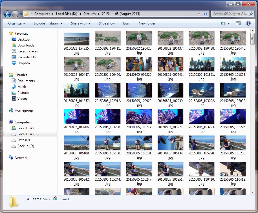This screenshot has width=258, height=213.
Task: Click the Data (E:) drive icon
Action: click(14, 140)
